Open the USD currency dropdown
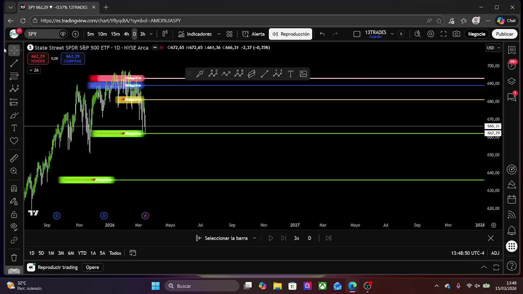This screenshot has height=294, width=523. coord(493,48)
